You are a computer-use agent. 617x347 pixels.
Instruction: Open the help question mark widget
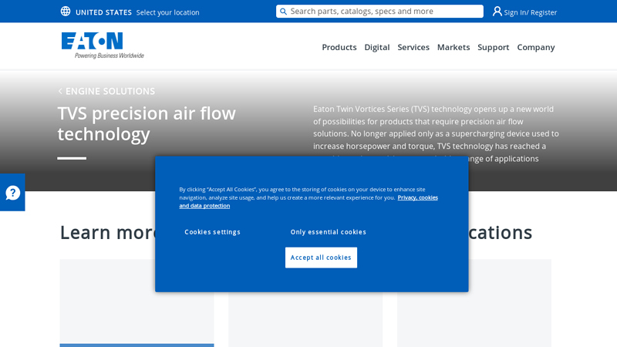click(12, 193)
